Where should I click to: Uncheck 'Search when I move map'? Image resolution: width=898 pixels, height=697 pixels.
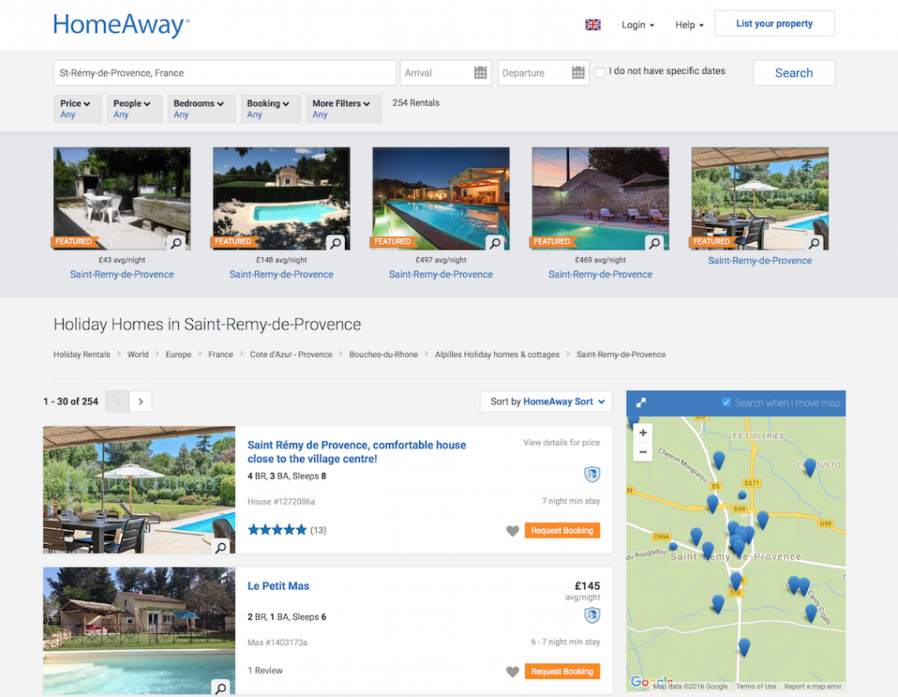pyautogui.click(x=726, y=402)
